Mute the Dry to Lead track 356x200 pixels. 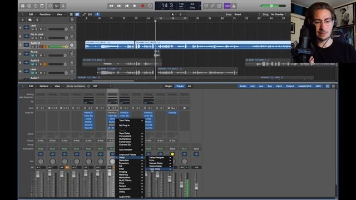click(32, 38)
